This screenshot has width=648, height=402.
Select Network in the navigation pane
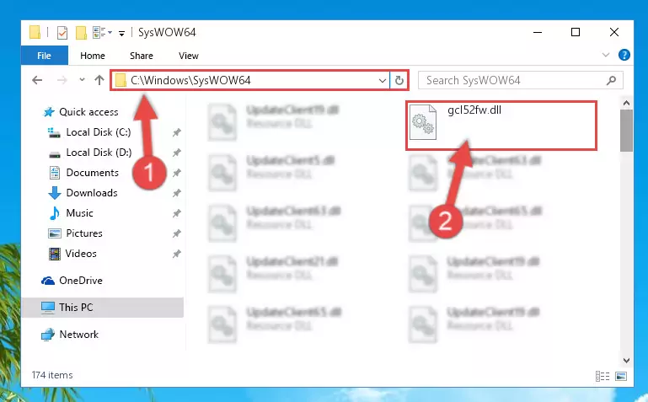click(x=79, y=335)
